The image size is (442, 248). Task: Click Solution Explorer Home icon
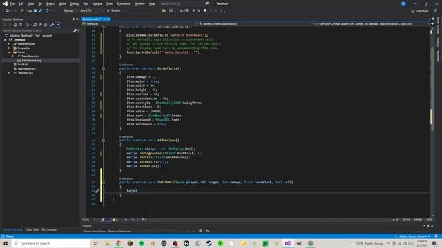click(15, 25)
